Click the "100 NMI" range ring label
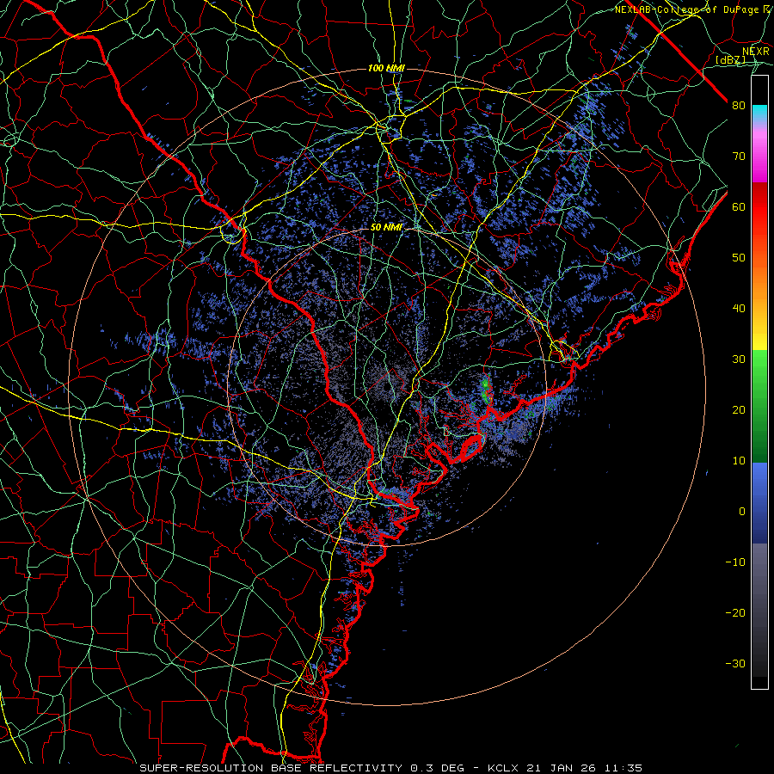Screen dimensions: 774x774 coord(386,68)
